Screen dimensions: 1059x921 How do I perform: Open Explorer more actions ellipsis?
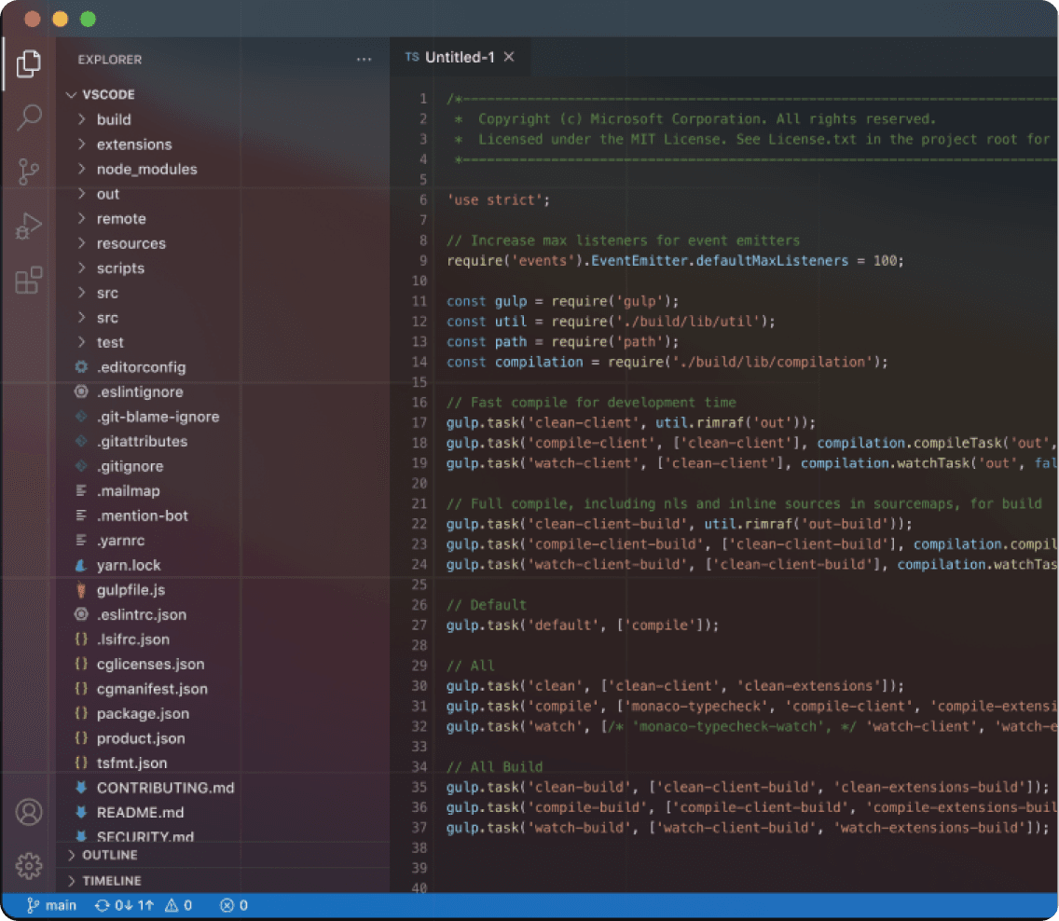tap(364, 60)
